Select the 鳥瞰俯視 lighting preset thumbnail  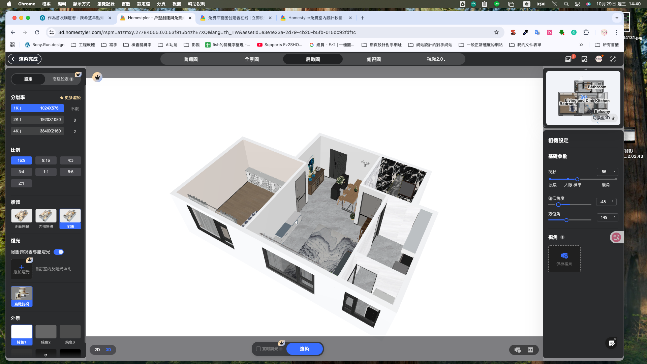pyautogui.click(x=22, y=296)
